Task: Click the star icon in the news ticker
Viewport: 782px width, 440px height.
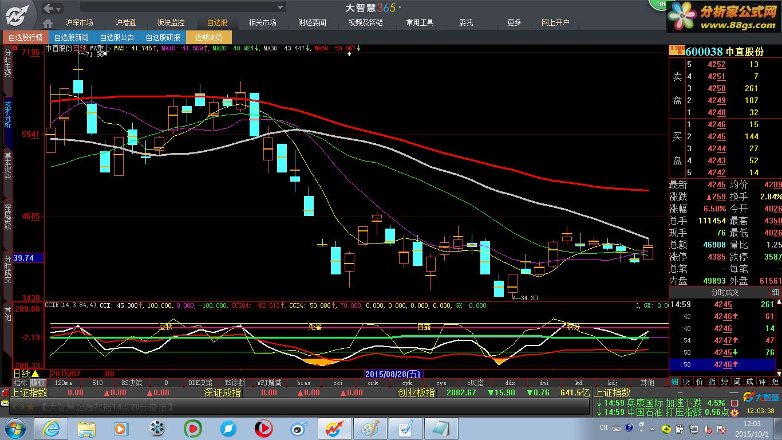Action: pos(31,407)
